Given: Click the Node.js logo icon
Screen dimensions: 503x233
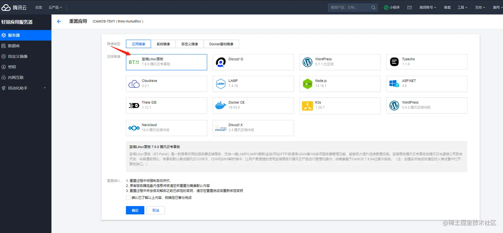Looking at the screenshot, I should [x=307, y=84].
